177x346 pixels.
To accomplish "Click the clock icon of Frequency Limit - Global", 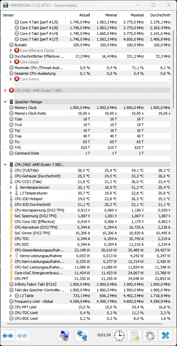I will coord(11,301).
